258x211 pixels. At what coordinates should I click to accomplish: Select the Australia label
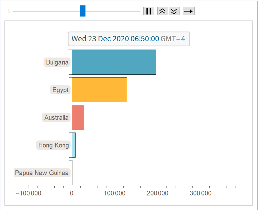(x=56, y=118)
